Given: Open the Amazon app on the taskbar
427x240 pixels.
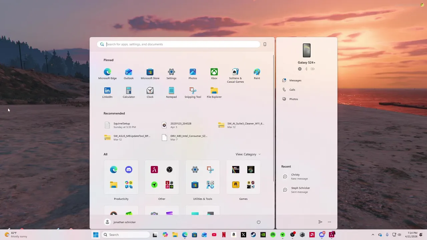Looking at the screenshot, I should 234,235.
